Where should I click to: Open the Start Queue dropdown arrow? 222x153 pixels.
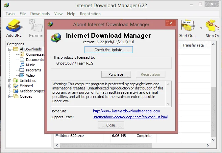tap(201, 28)
